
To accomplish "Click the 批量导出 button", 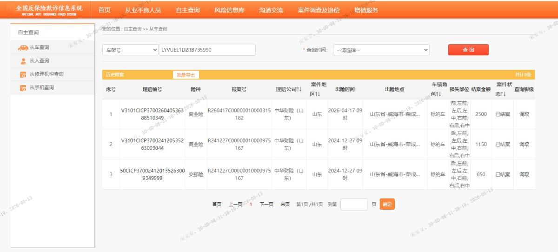I will tap(186, 74).
